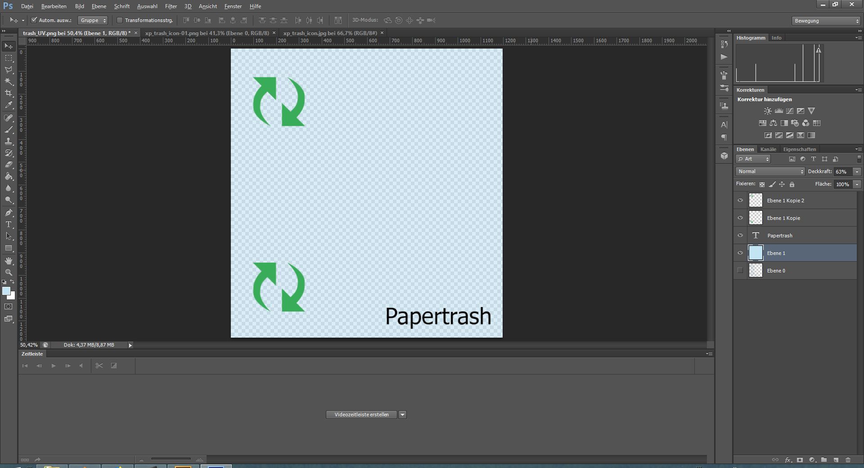Select the Magic Wand tool
This screenshot has width=864, height=468.
9,81
